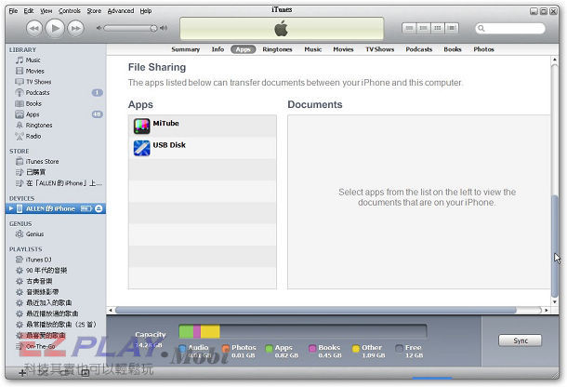Open the Edit menu
567x387 pixels.
29,11
